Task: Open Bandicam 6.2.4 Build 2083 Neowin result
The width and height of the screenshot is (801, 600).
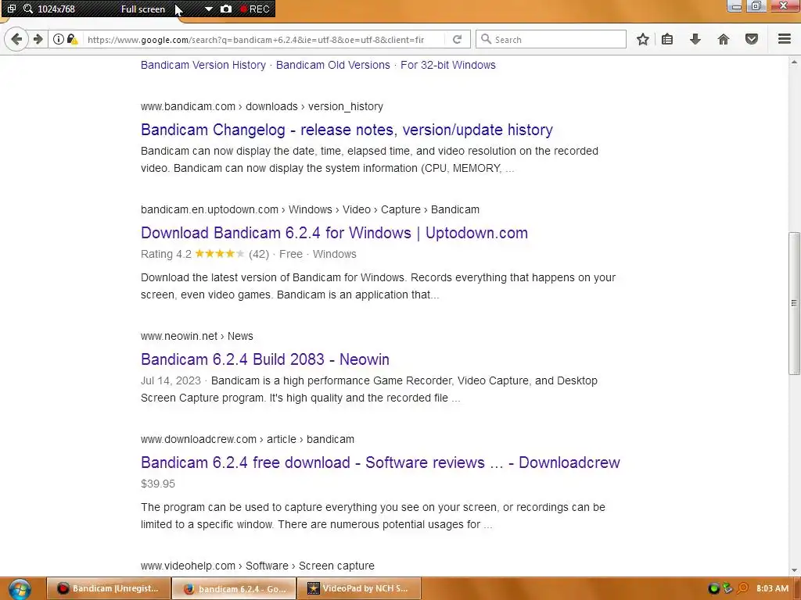Action: pos(264,359)
